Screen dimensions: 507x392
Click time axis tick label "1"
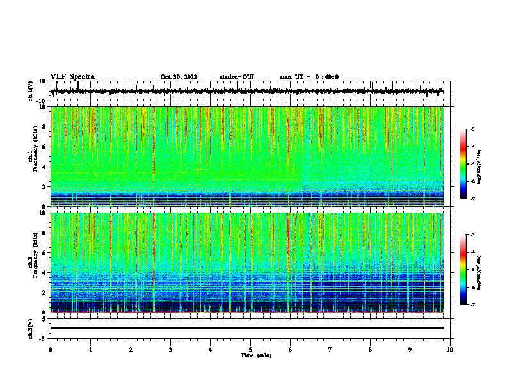(x=90, y=350)
